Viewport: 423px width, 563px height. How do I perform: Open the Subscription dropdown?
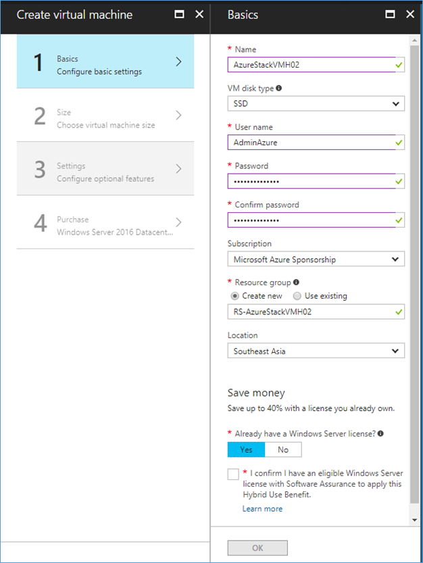tap(316, 259)
